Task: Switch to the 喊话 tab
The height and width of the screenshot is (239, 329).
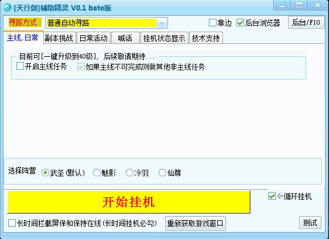Action: (x=125, y=38)
